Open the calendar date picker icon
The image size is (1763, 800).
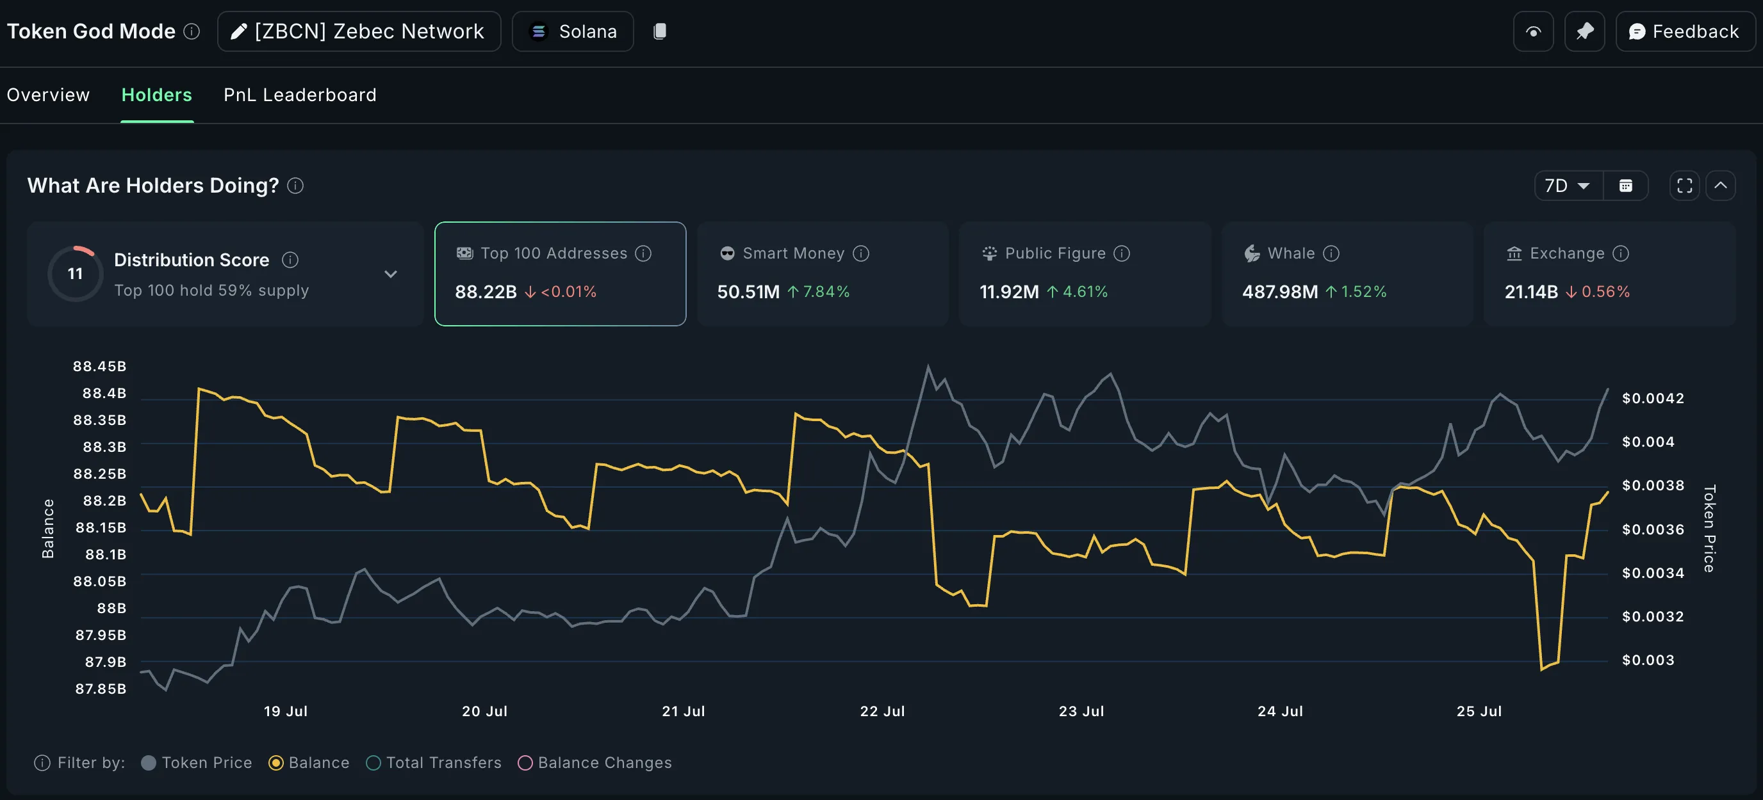click(1625, 186)
